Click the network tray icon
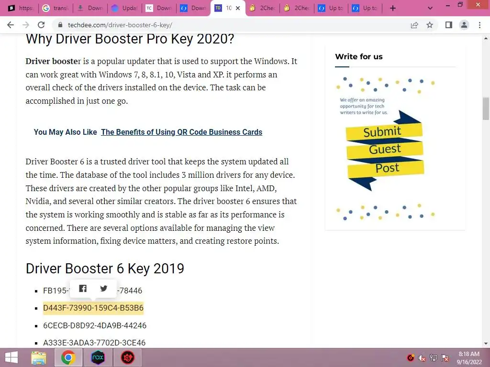Image resolution: width=490 pixels, height=367 pixels. [x=434, y=358]
